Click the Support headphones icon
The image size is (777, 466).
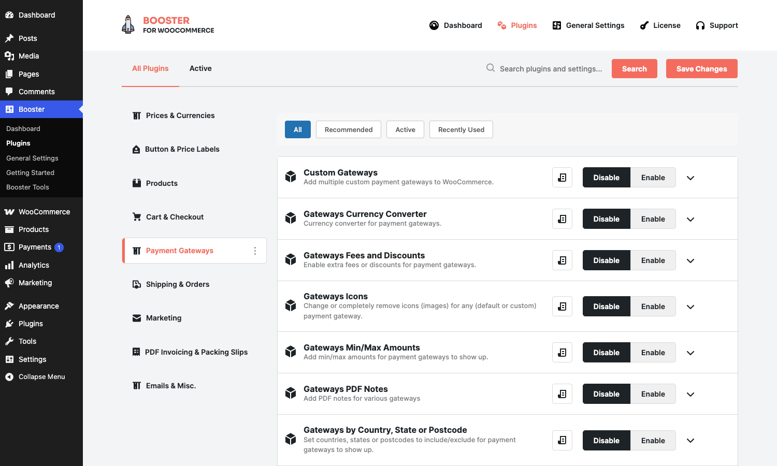pos(700,25)
